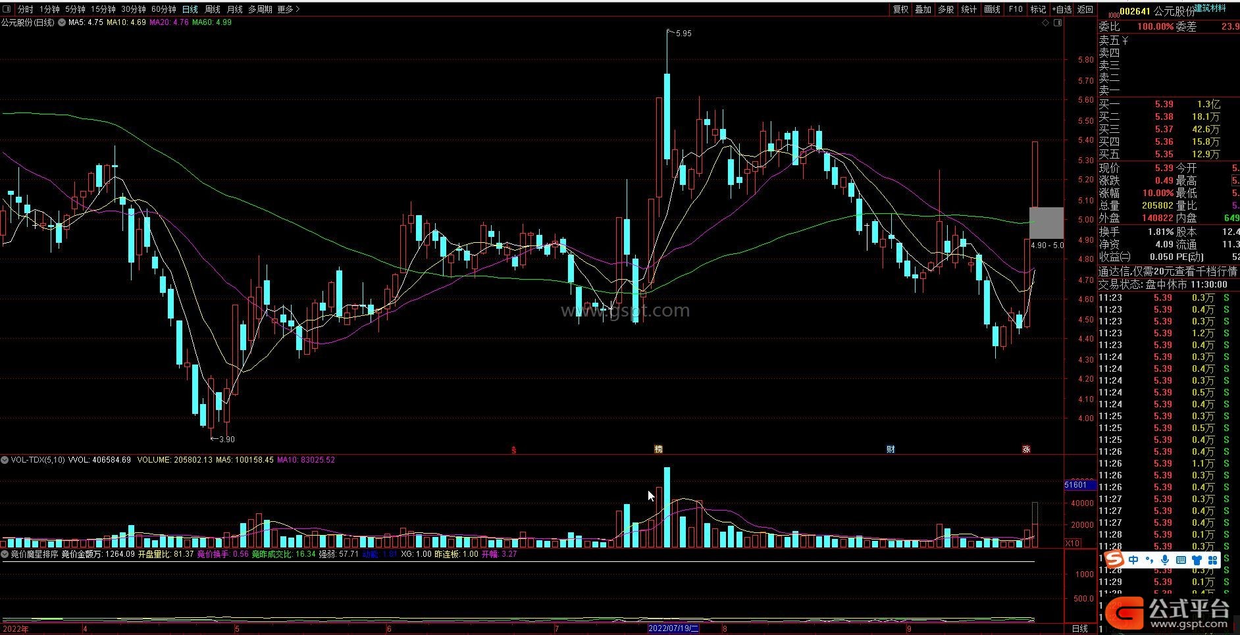Click the 通达信仅需20元查看千档行情 promo link
The height and width of the screenshot is (635, 1240).
pos(1168,271)
